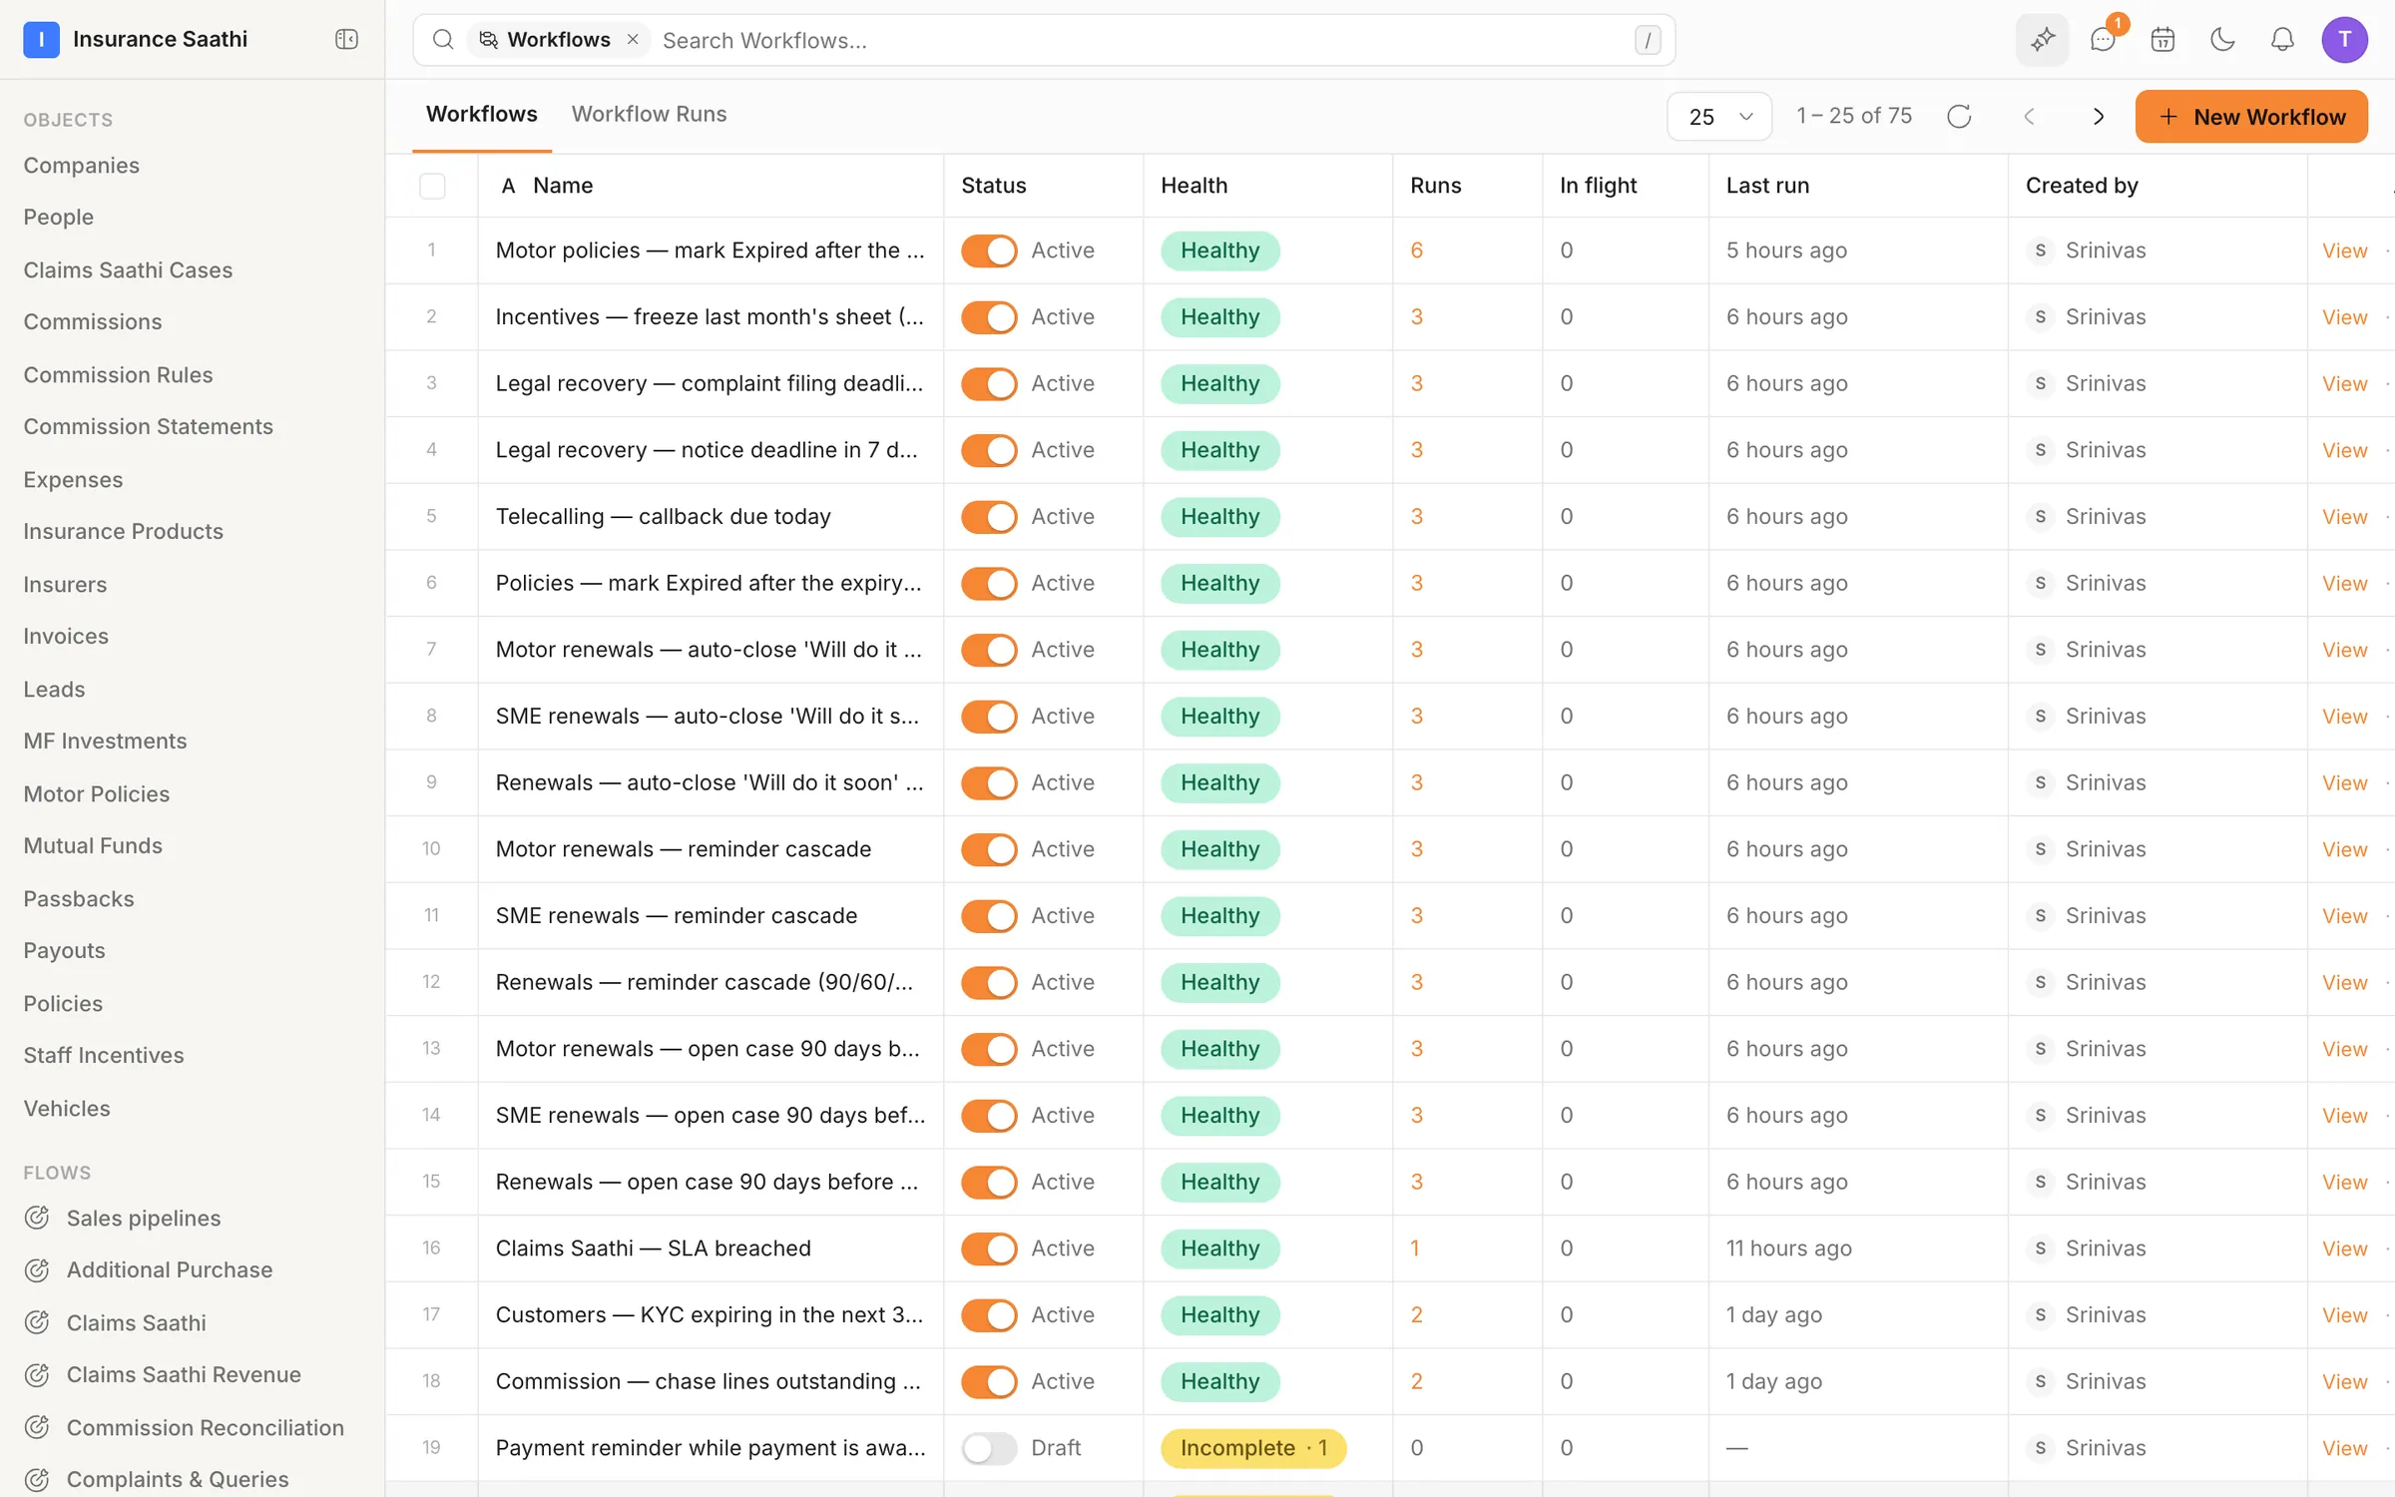Image resolution: width=2395 pixels, height=1497 pixels.
Task: Toggle off Telecalling callback due today workflow
Action: (988, 517)
